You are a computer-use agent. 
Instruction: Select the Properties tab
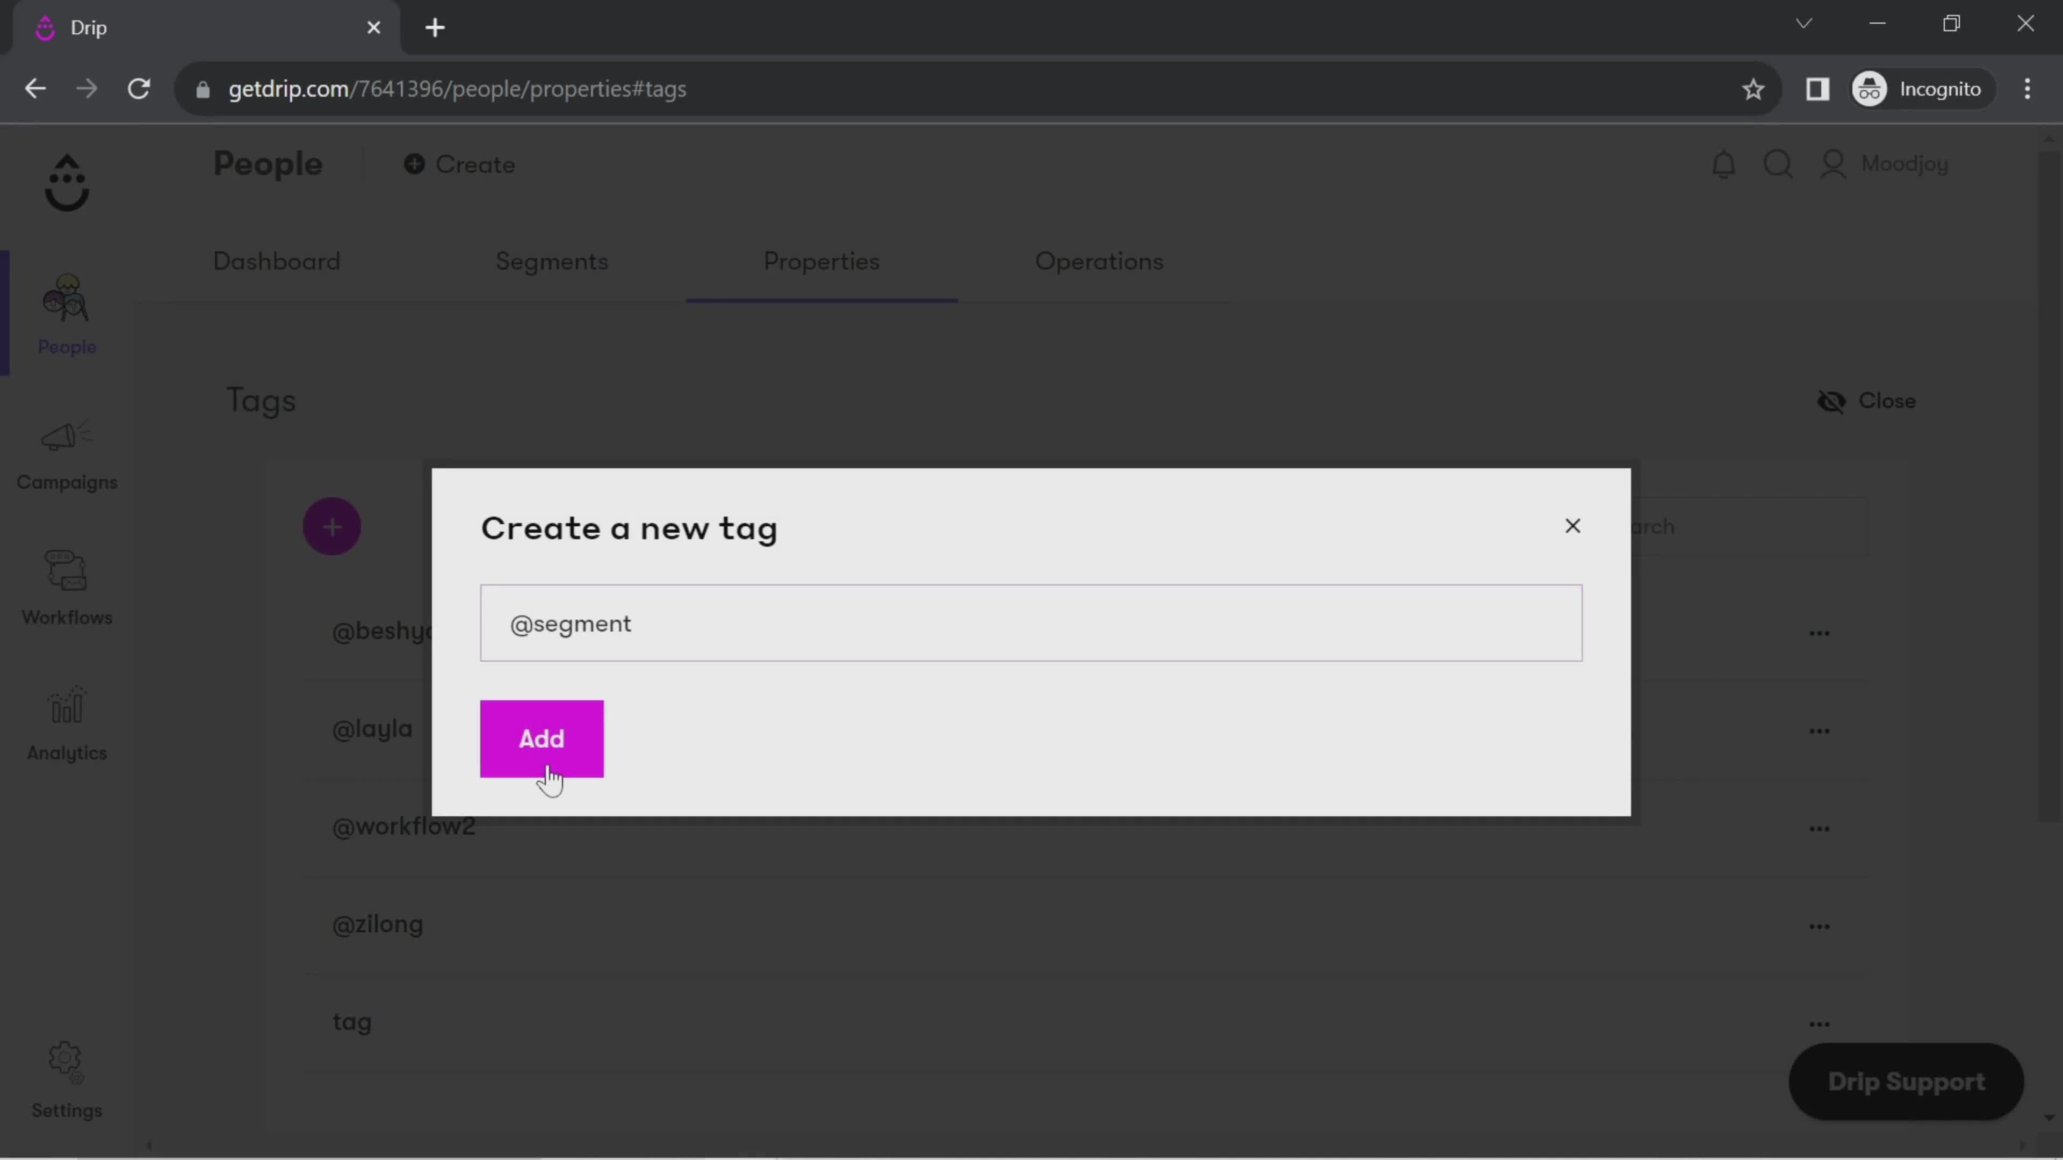tap(822, 260)
